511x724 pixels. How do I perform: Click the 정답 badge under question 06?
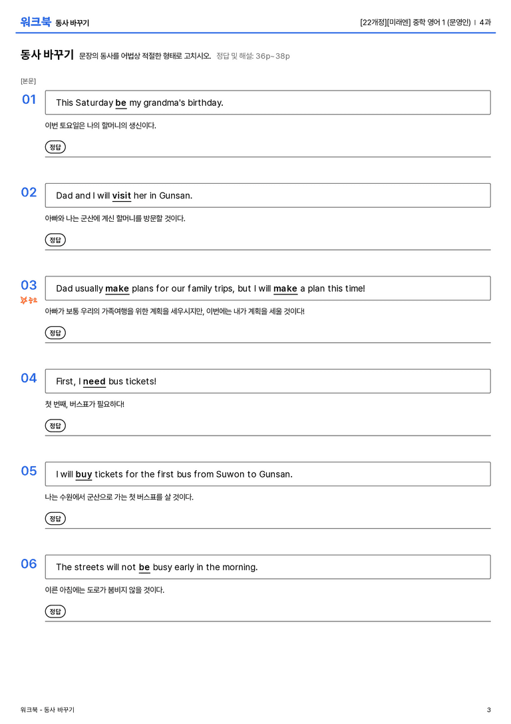tap(55, 611)
